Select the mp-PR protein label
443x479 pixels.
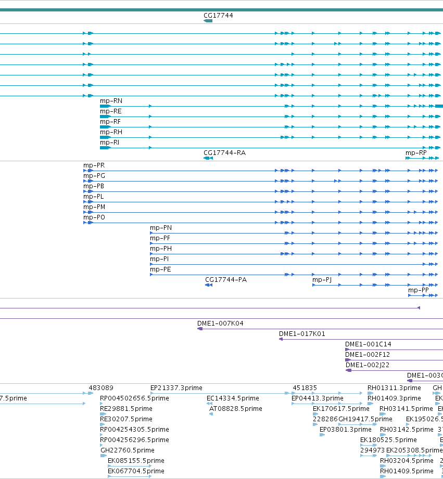[x=94, y=165]
